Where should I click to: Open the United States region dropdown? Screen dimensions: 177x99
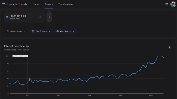(16, 31)
